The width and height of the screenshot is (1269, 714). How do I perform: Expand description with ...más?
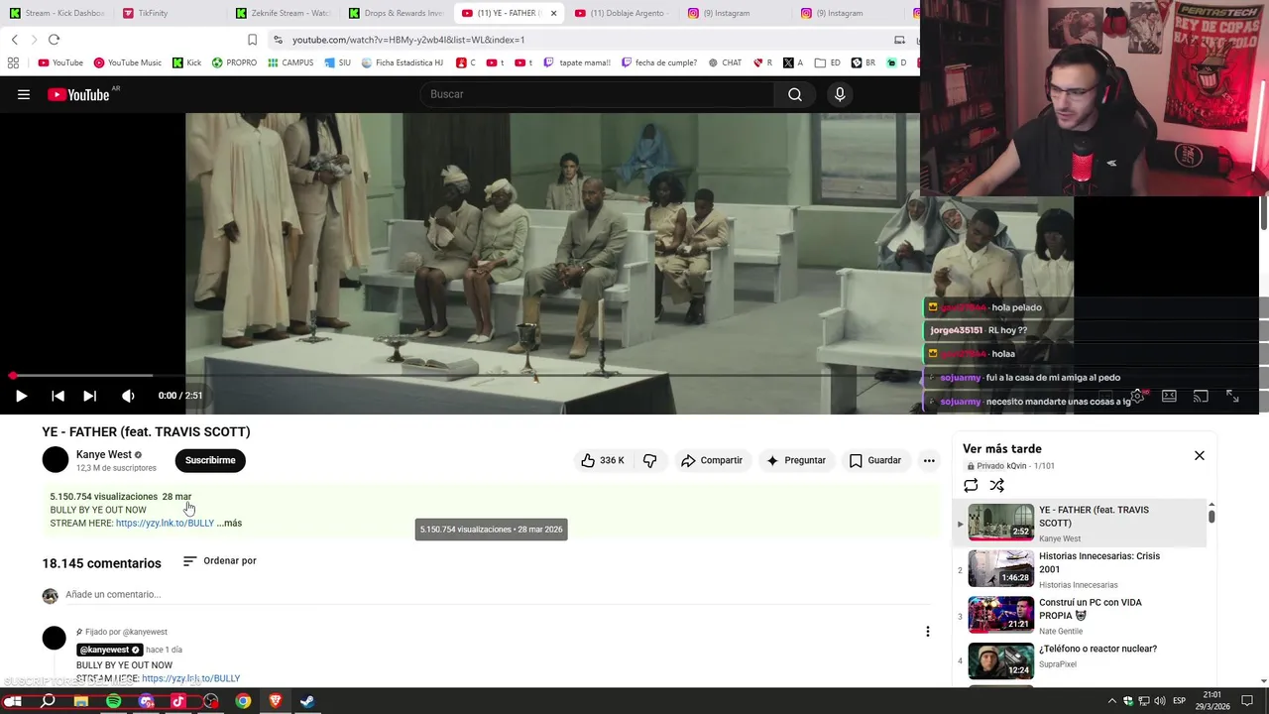pos(229,523)
